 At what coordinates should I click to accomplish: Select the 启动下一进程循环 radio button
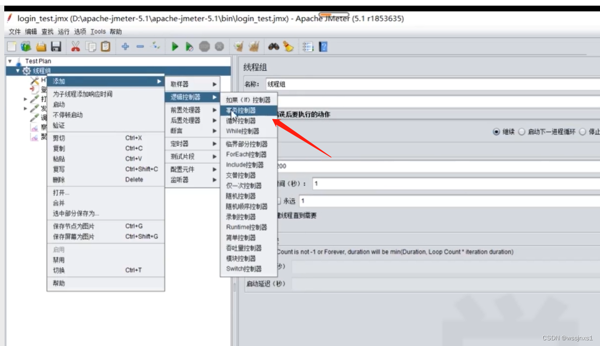521,132
